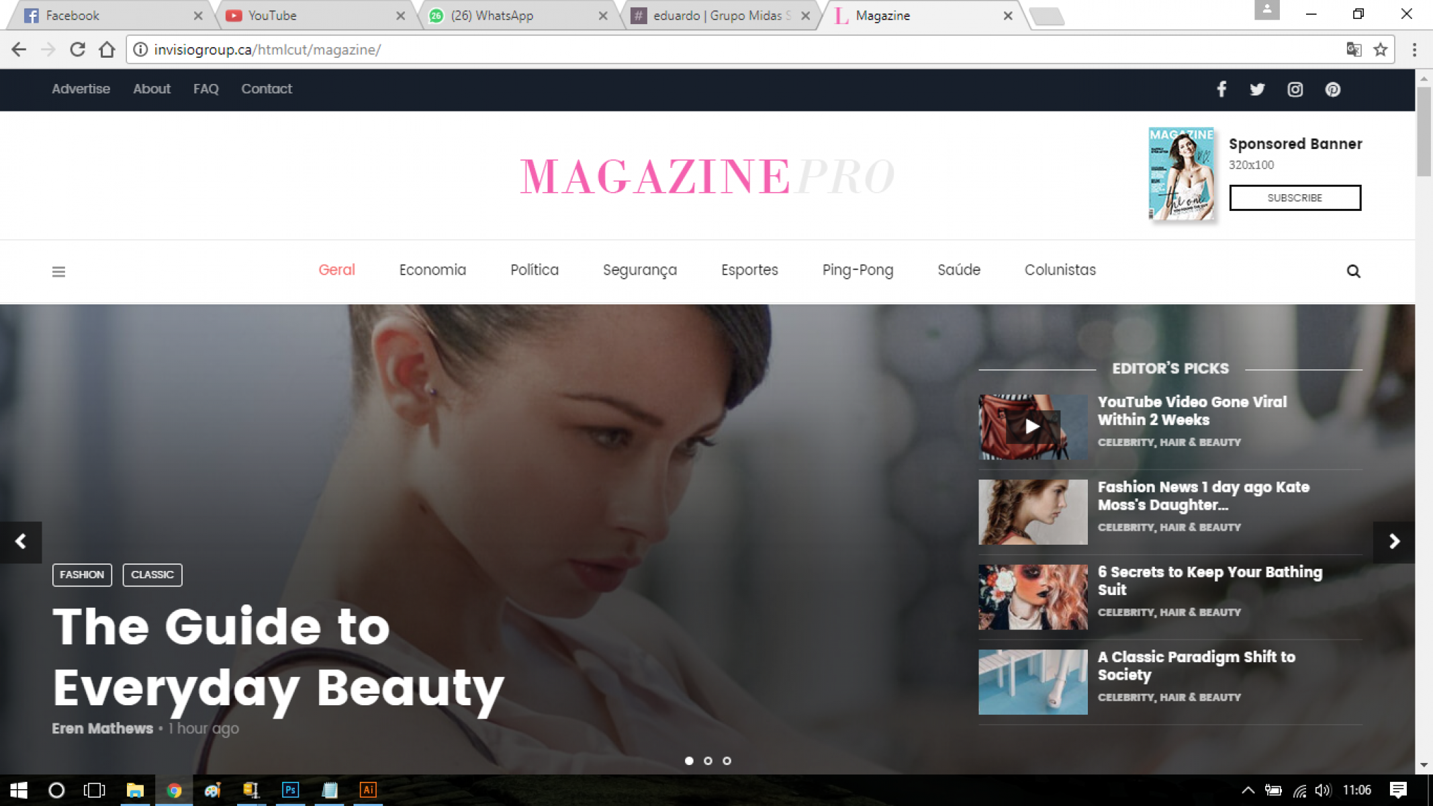Advance to next slide with right arrow
The image size is (1433, 806).
click(x=1394, y=541)
